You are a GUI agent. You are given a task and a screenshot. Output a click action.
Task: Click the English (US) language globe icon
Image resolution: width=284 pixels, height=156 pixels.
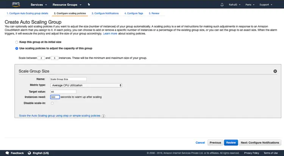(x=29, y=153)
